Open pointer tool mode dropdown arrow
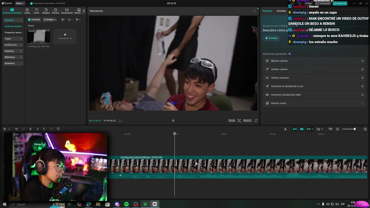The width and height of the screenshot is (370, 208). pyautogui.click(x=9, y=129)
